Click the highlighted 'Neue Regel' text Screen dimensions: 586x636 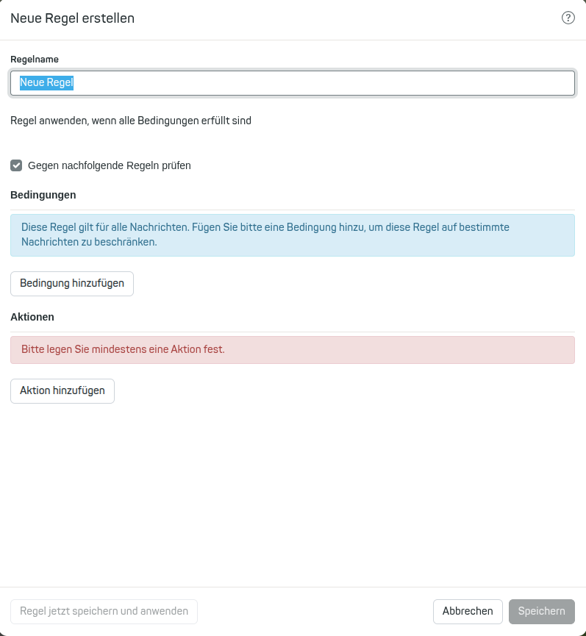tap(46, 83)
